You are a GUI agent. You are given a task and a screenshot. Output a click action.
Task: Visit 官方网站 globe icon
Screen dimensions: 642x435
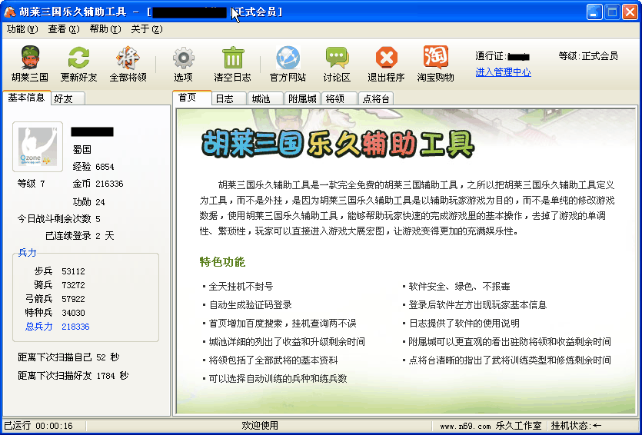click(288, 64)
